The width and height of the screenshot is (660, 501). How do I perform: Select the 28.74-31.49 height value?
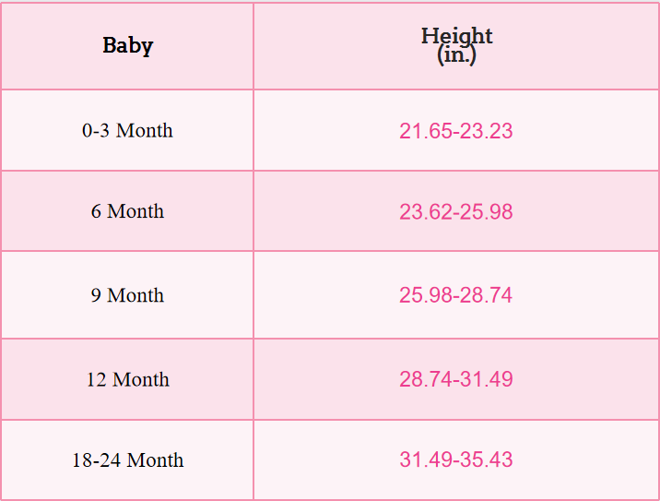456,379
